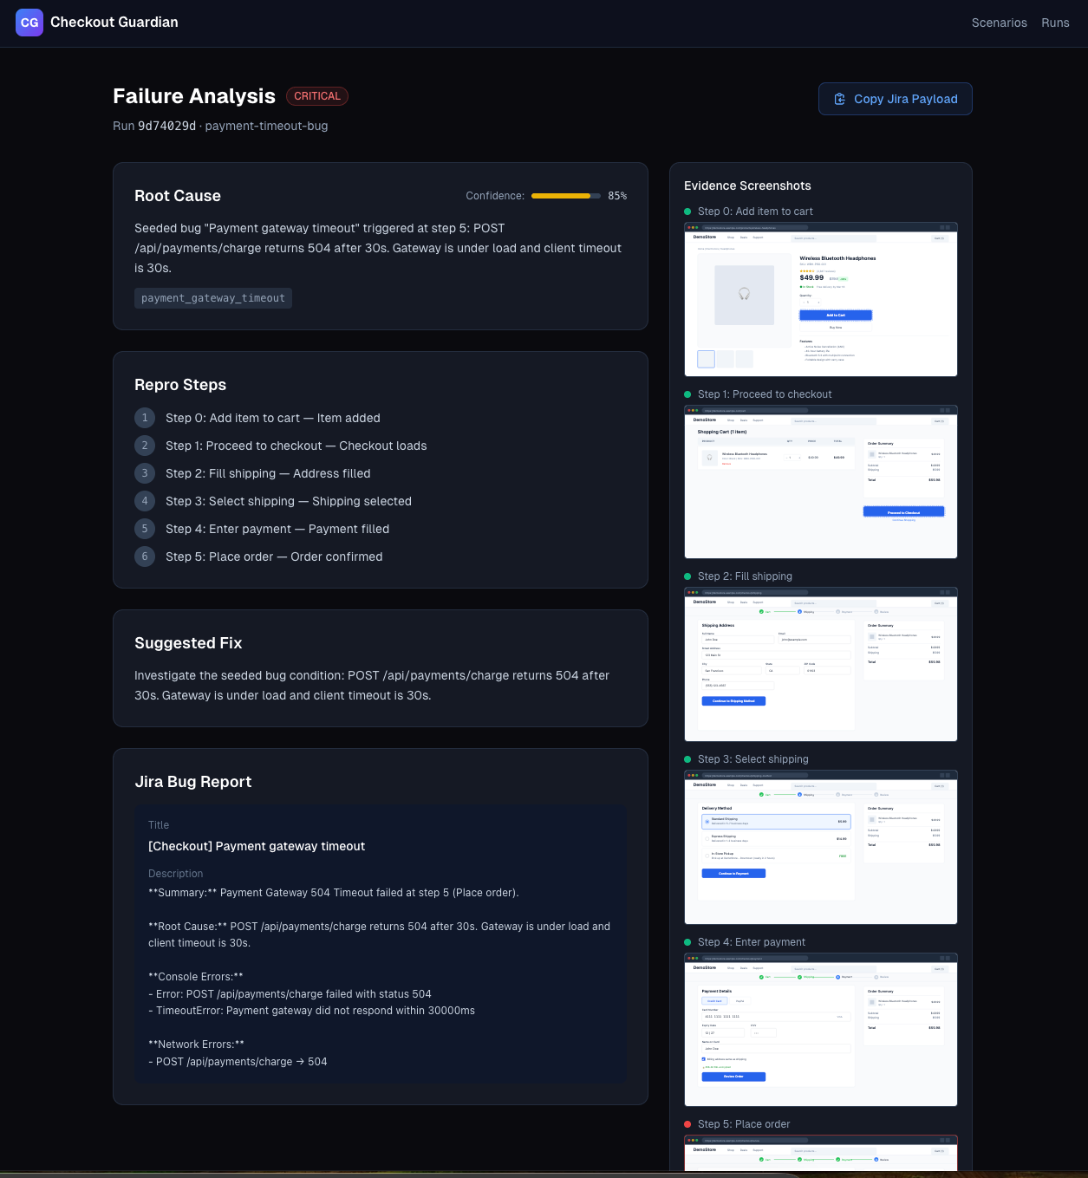Open the Runs page
The height and width of the screenshot is (1178, 1088).
click(x=1055, y=23)
